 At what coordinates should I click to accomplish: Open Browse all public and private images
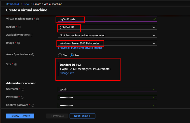80,48
